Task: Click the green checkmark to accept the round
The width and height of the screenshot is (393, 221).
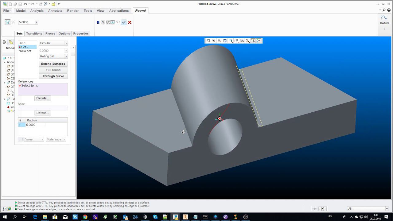Action: [124, 22]
